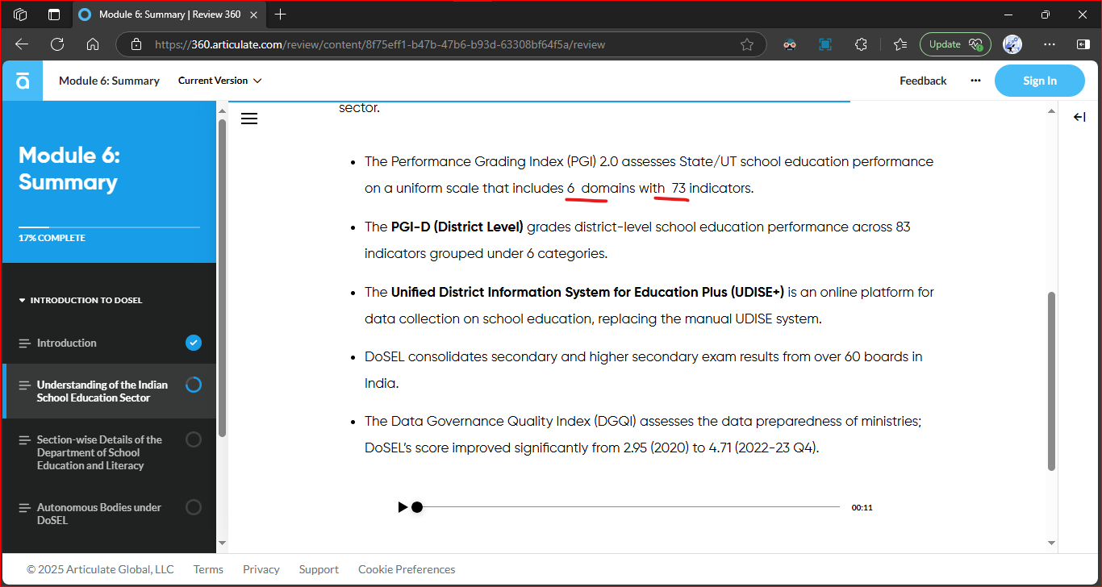1102x587 pixels.
Task: Click the Feedback button
Action: [923, 81]
